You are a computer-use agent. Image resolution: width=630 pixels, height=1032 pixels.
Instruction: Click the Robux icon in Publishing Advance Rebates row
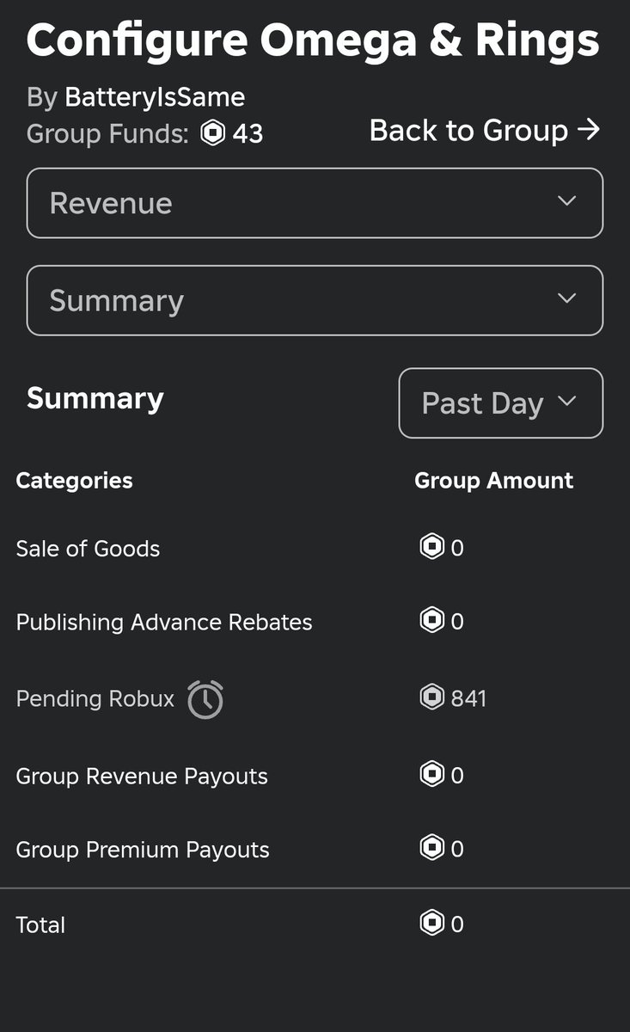431,620
